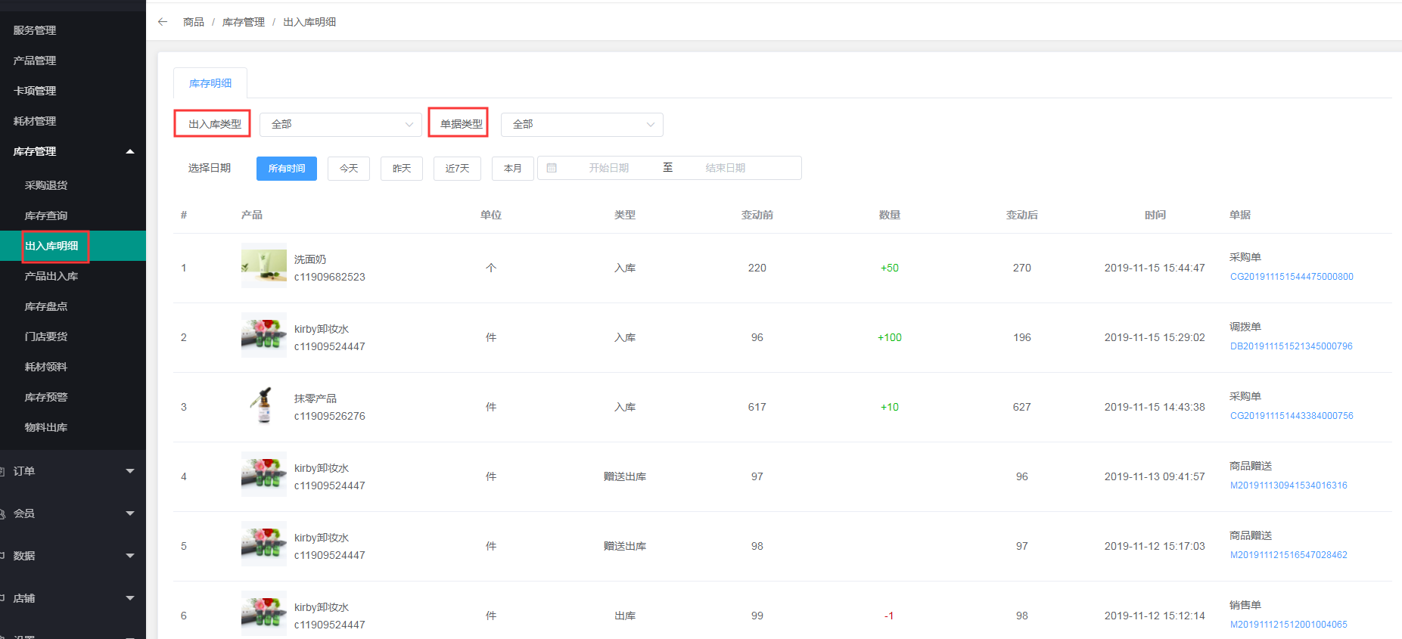1402x639 pixels.
Task: Click the back arrow in the breadcrumb
Action: tap(163, 22)
